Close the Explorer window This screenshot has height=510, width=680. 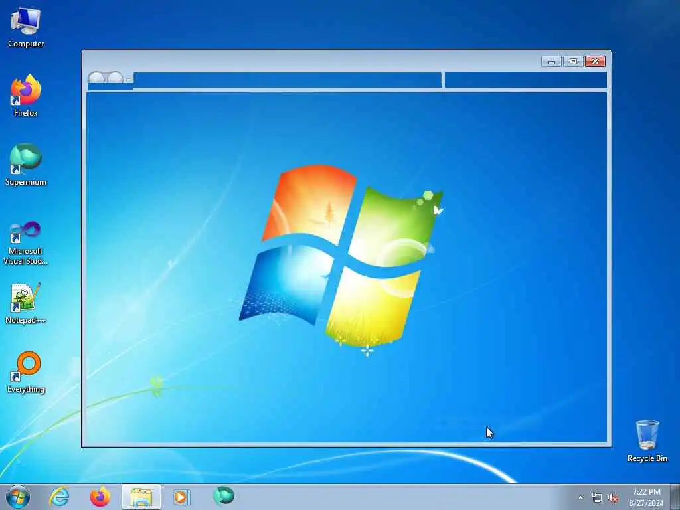pos(596,62)
